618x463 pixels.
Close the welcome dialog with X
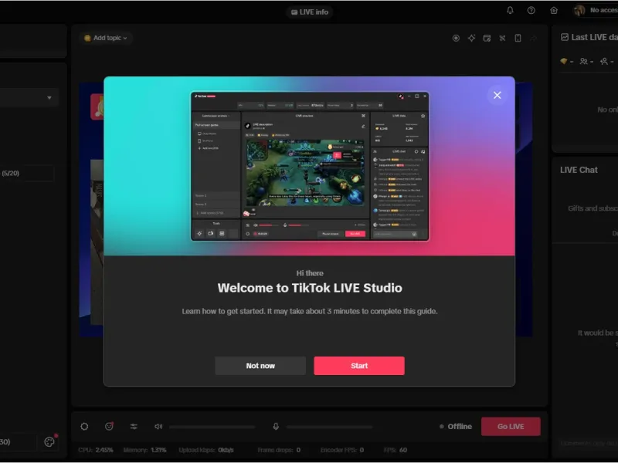point(497,95)
